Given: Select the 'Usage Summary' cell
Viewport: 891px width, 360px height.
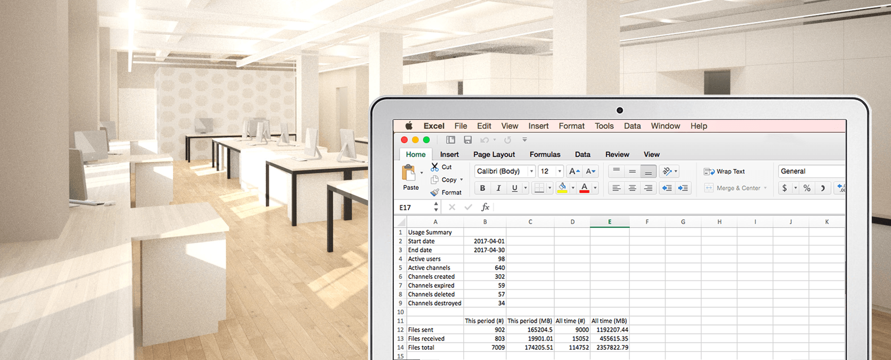Looking at the screenshot, I should point(435,232).
